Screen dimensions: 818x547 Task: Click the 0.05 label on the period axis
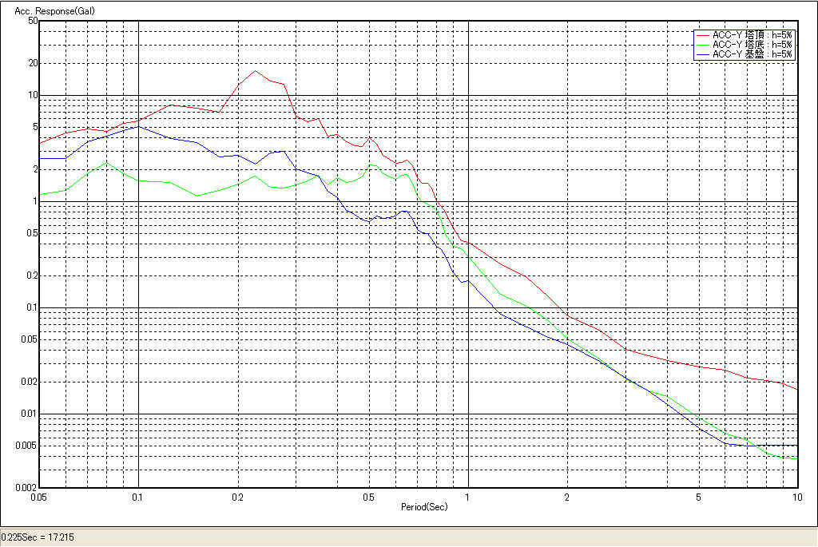pyautogui.click(x=39, y=497)
